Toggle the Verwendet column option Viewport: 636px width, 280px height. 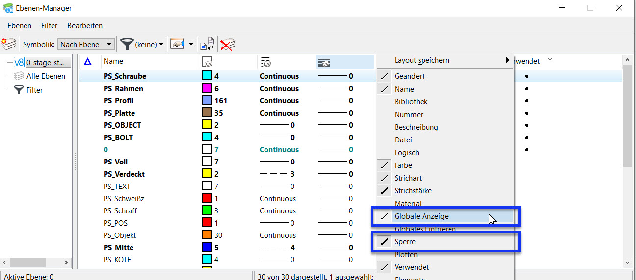click(446, 267)
